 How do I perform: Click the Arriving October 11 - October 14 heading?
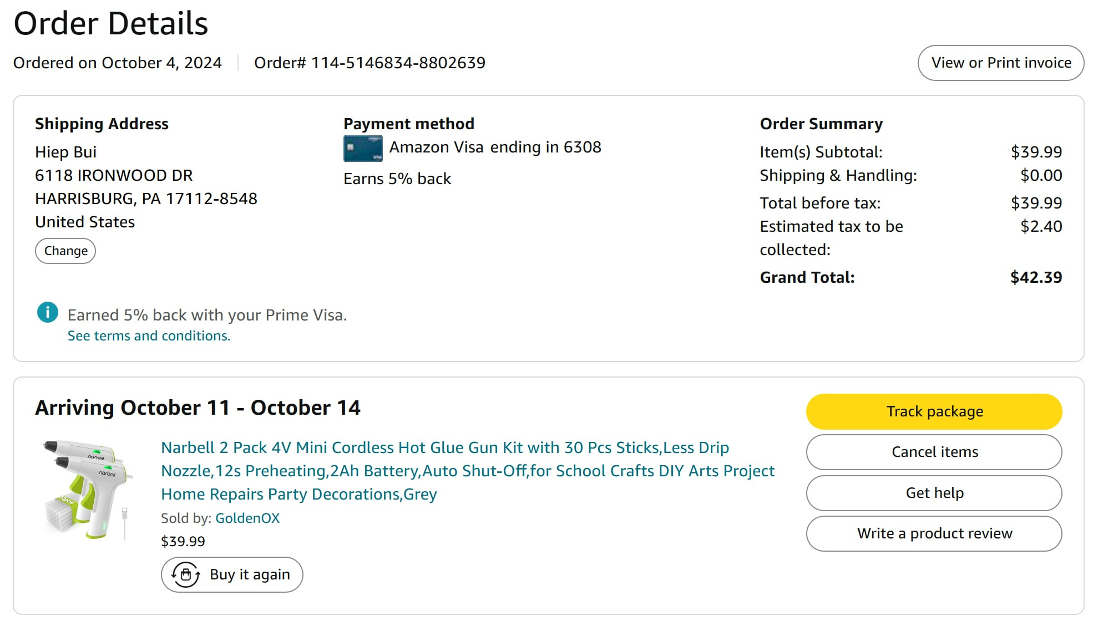198,408
